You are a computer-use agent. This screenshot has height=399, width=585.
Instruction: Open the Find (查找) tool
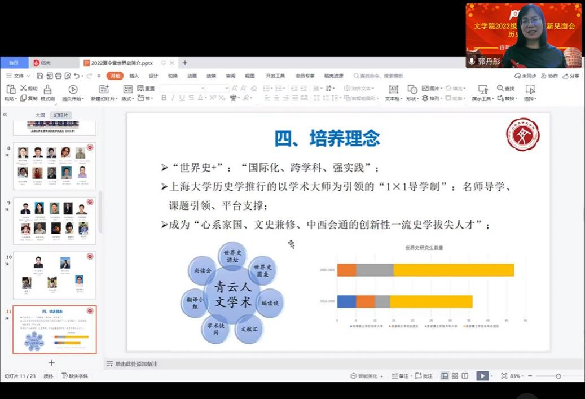coord(505,89)
